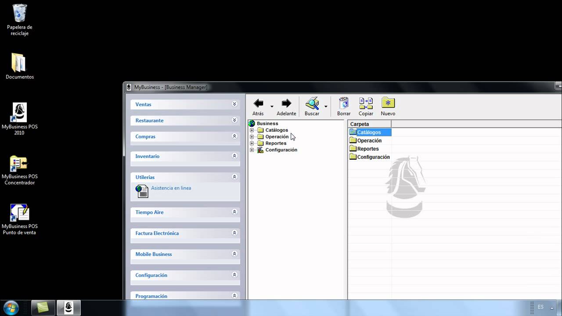562x316 pixels.
Task: Select the MyBusiness POS Concentrador shortcut
Action: [19, 170]
